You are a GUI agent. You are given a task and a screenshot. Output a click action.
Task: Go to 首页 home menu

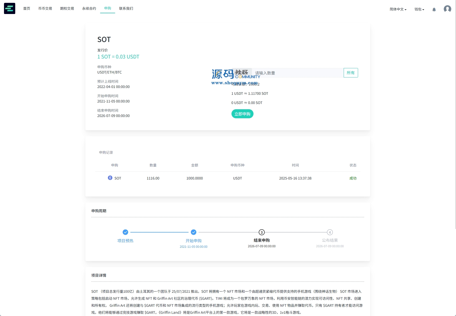[27, 8]
